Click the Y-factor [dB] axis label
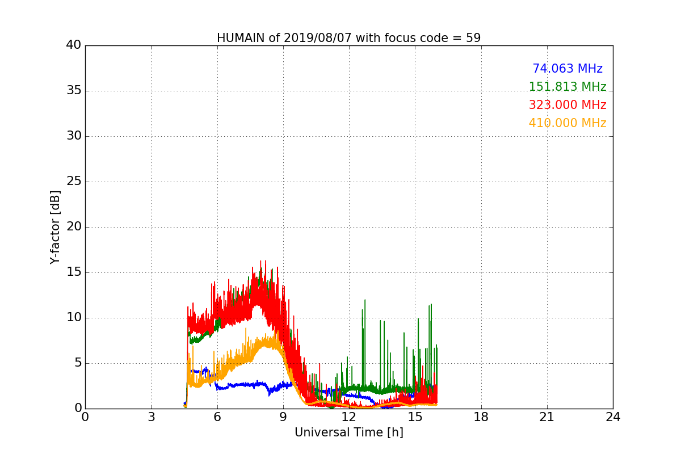The height and width of the screenshot is (454, 681). click(55, 227)
